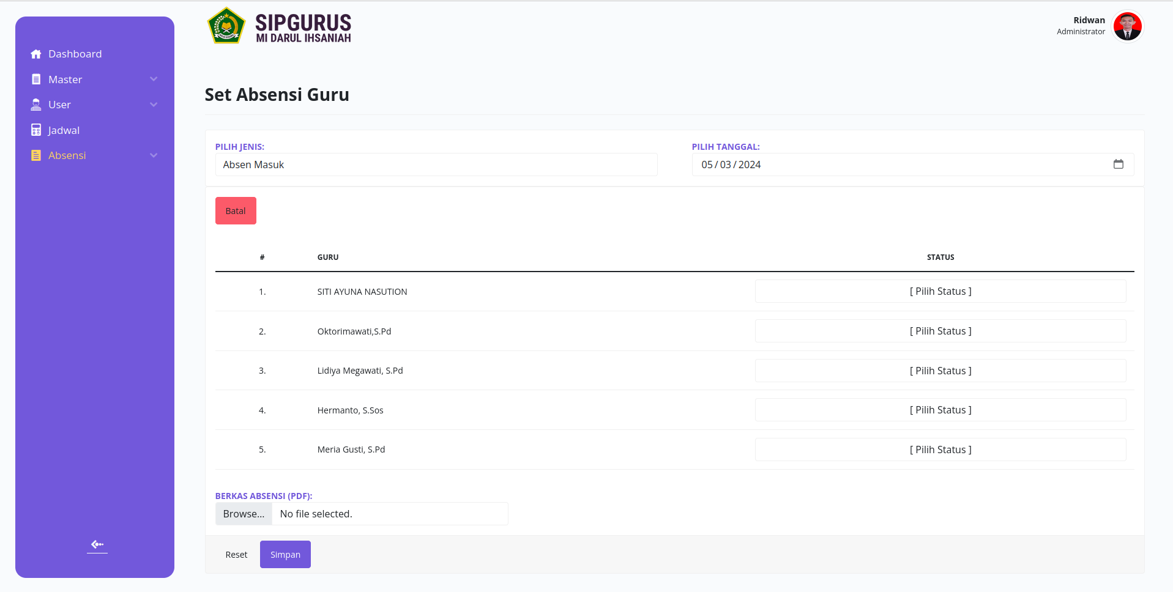Click the MI DARUL IHSANIAH subtitle
This screenshot has height=592, width=1173.
click(303, 38)
